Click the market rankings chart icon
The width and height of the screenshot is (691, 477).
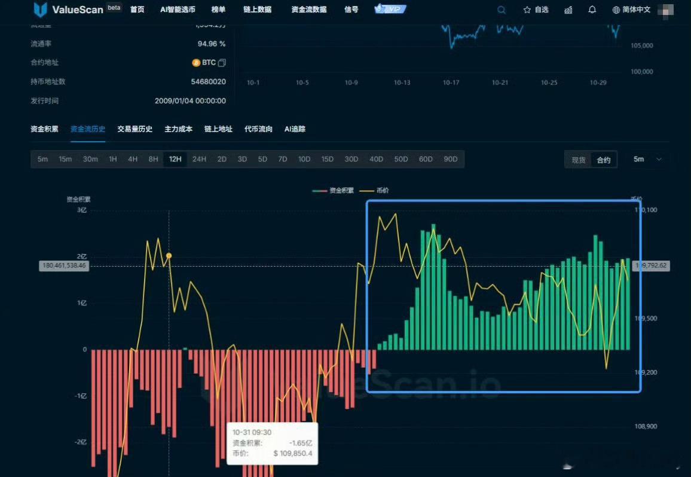(x=568, y=10)
